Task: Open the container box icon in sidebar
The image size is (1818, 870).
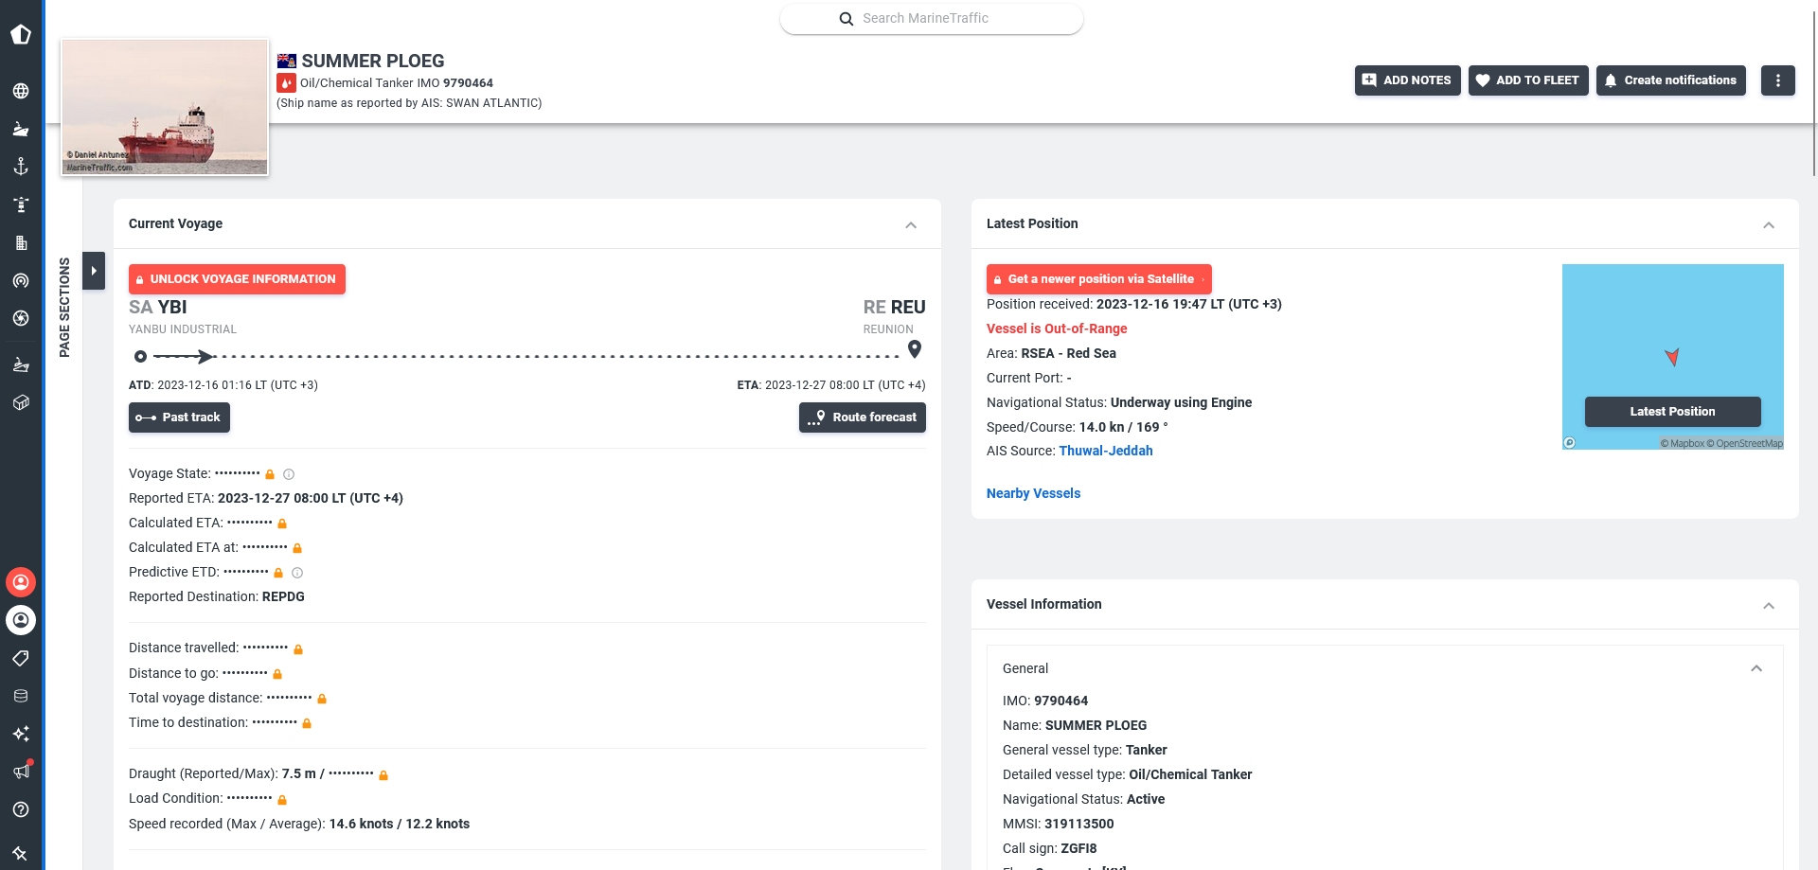Action: (x=21, y=402)
